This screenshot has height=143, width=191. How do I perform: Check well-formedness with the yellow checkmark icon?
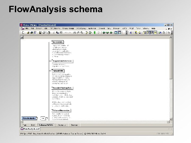(x=86, y=33)
